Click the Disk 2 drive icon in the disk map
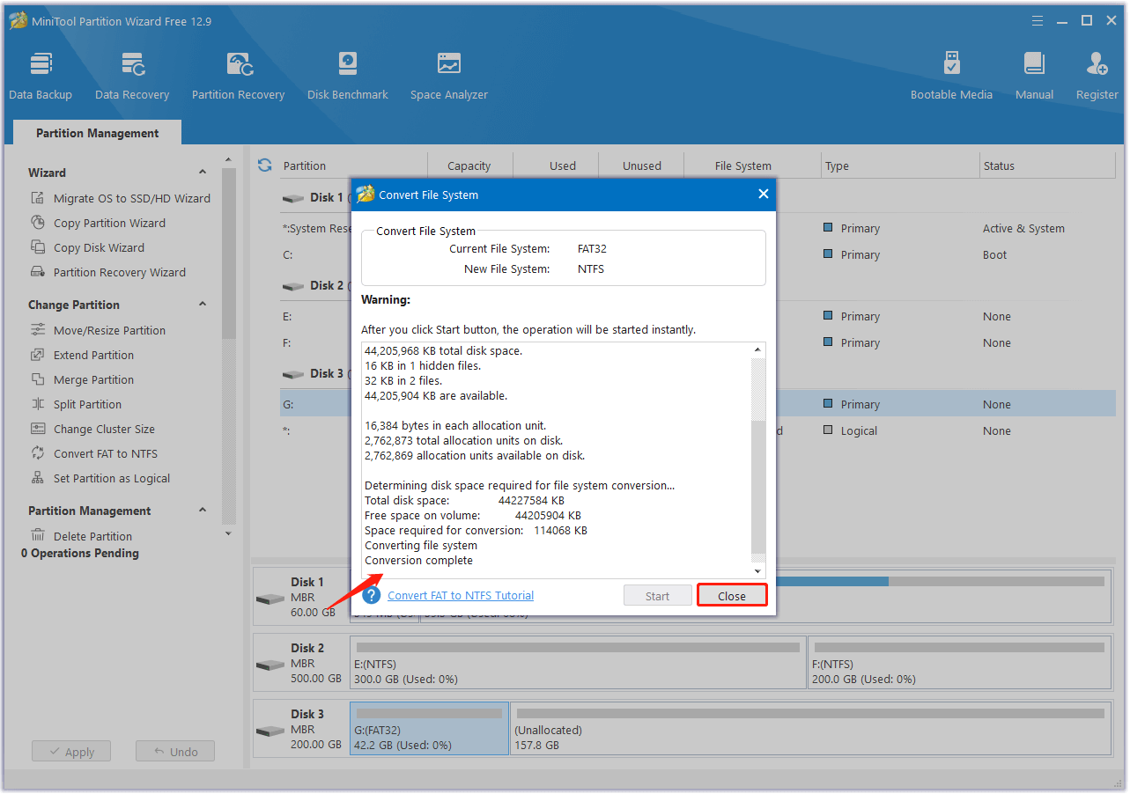This screenshot has width=1130, height=794. (x=270, y=665)
